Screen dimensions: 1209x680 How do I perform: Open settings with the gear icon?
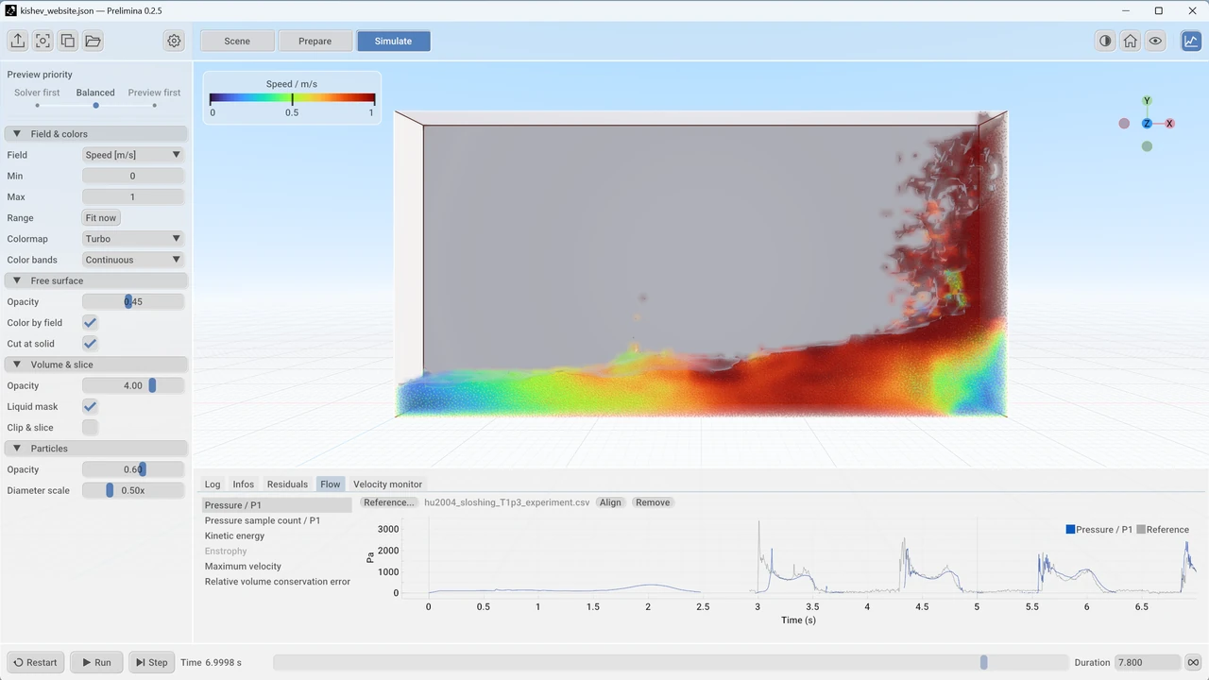tap(174, 41)
